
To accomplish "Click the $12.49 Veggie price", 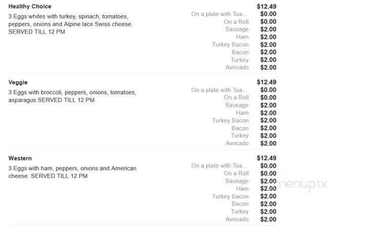I will point(266,82).
